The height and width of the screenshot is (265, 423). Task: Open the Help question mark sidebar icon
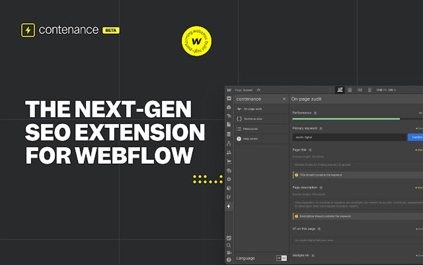tap(229, 260)
